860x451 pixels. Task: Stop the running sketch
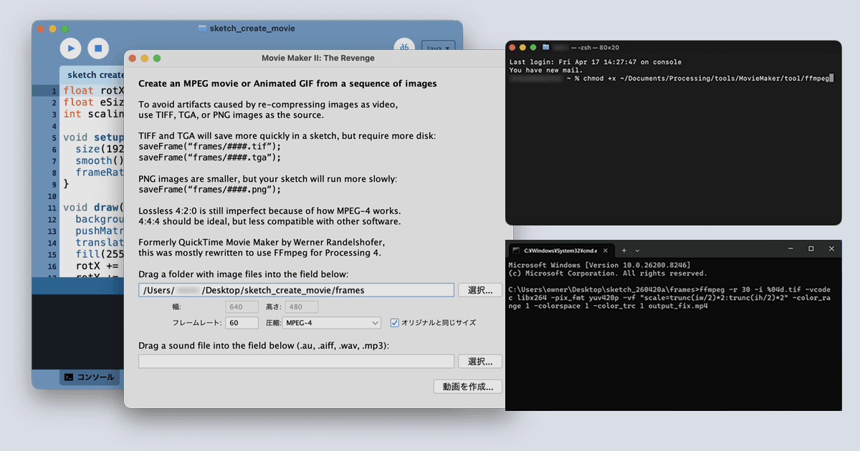click(97, 48)
